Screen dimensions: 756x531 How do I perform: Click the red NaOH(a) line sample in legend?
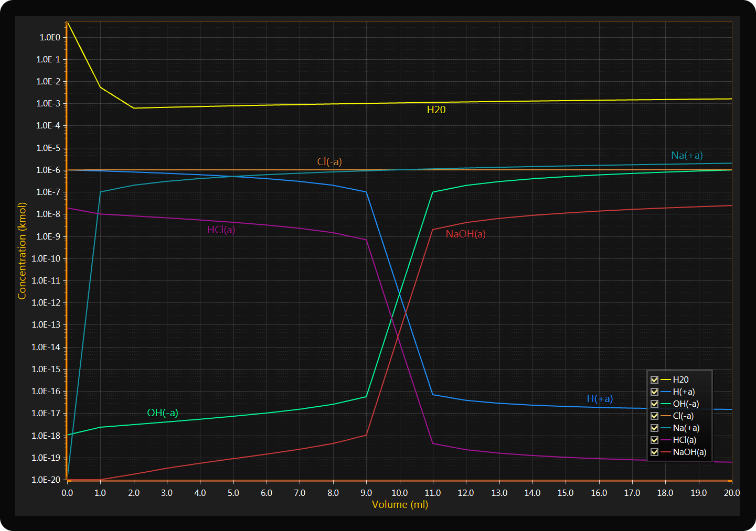[x=666, y=452]
